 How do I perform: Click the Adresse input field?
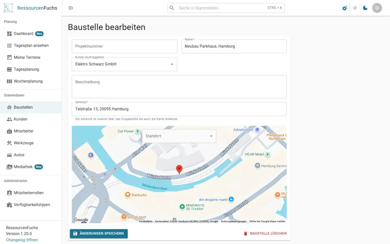(179, 109)
